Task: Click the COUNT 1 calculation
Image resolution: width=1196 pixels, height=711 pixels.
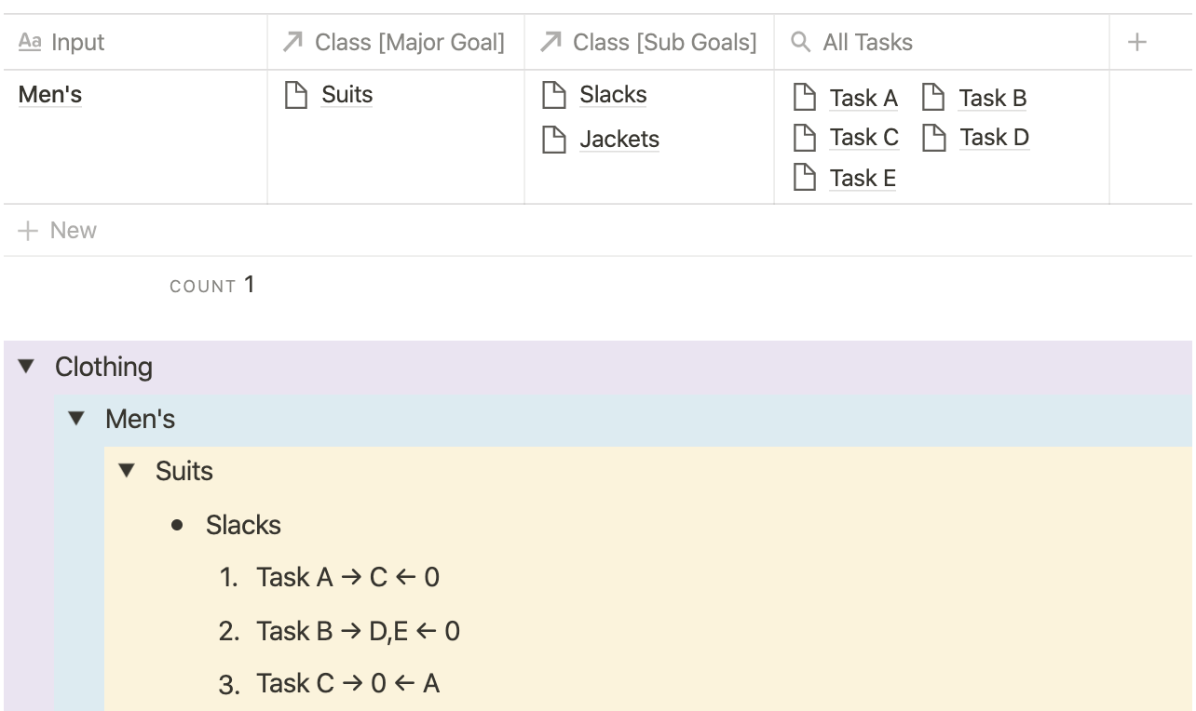Action: [x=212, y=285]
